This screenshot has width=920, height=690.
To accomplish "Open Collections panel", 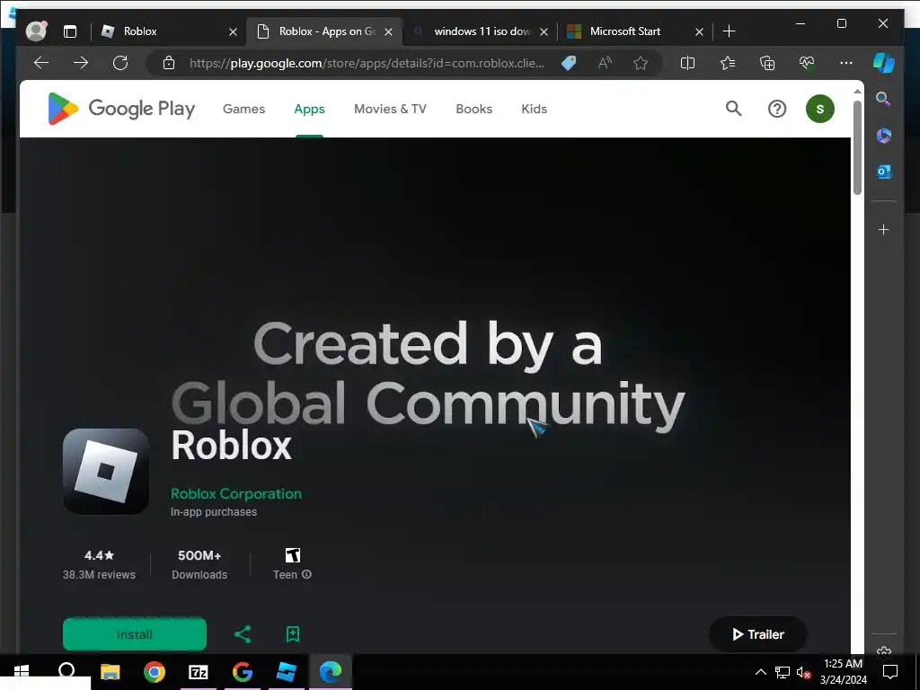I will pyautogui.click(x=767, y=63).
